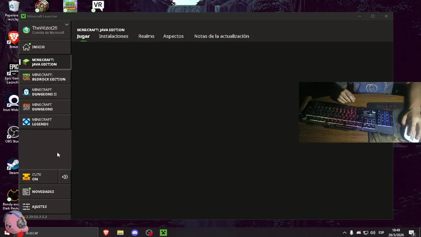Screen dimensions: 421x237
Task: Click the ESP language indicator
Action: (x=381, y=233)
